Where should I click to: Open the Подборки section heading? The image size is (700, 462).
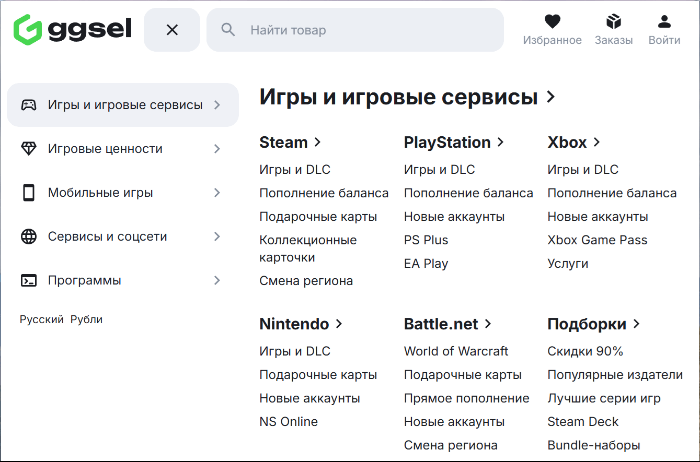[587, 324]
